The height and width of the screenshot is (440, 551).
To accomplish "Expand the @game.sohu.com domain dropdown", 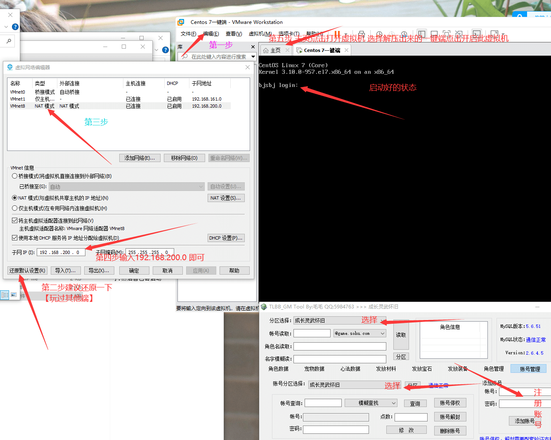I will click(382, 333).
